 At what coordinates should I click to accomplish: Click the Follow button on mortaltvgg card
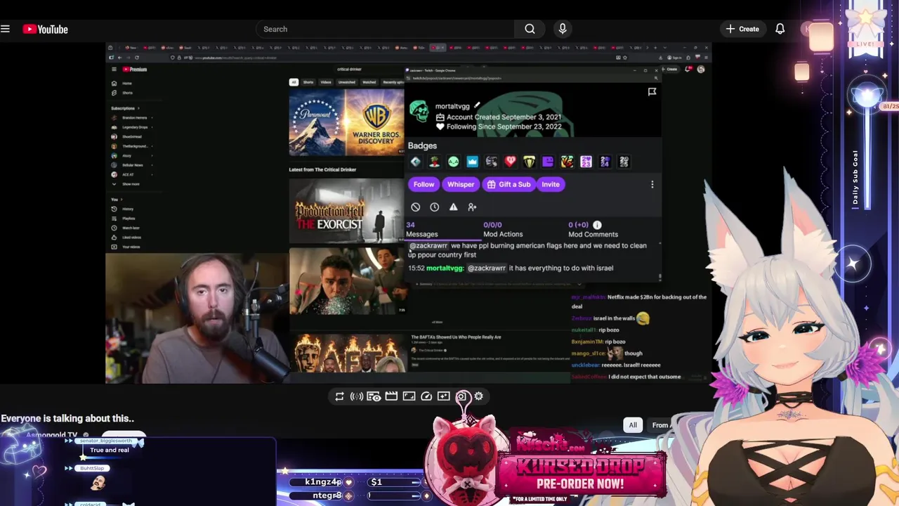tap(424, 184)
